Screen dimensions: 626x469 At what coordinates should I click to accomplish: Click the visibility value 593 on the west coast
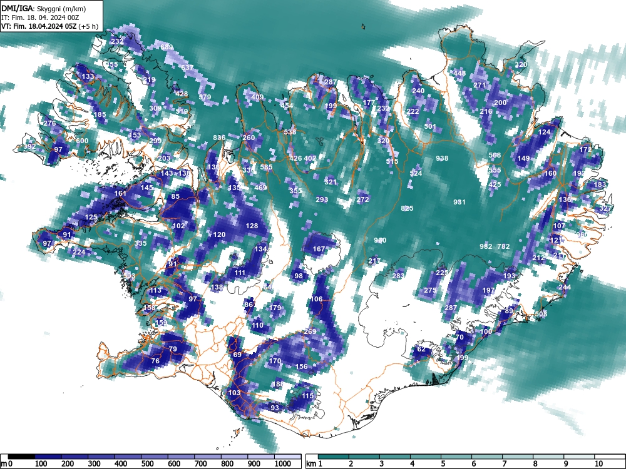tap(129, 276)
